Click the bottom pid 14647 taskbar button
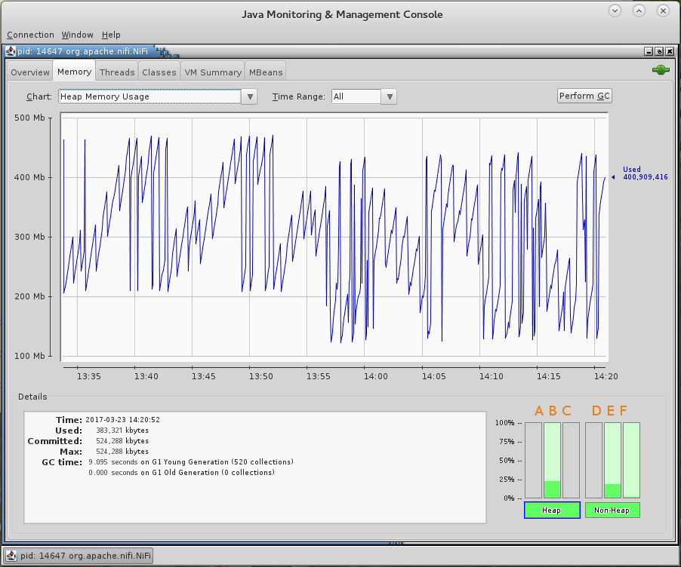The height and width of the screenshot is (567, 681). tap(79, 556)
